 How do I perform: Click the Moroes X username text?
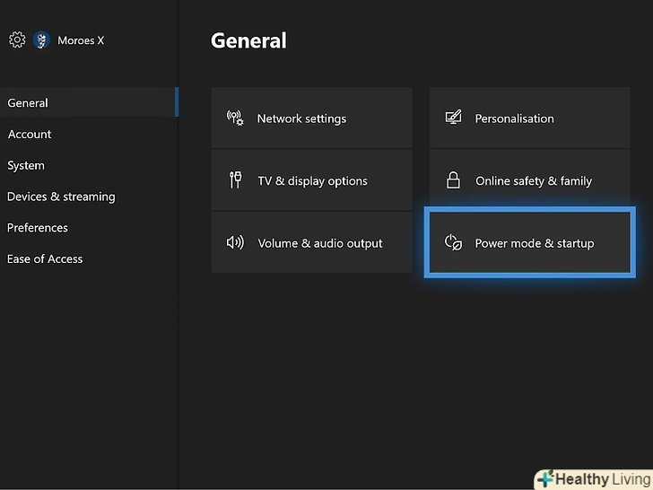coord(81,40)
